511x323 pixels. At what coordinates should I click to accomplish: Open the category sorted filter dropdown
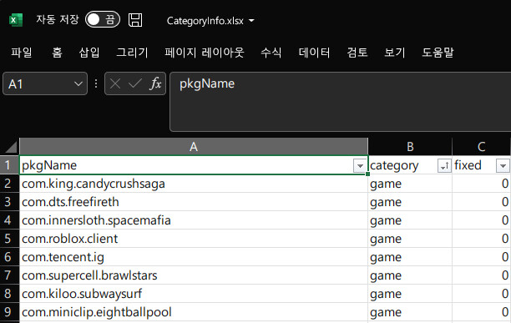click(444, 166)
